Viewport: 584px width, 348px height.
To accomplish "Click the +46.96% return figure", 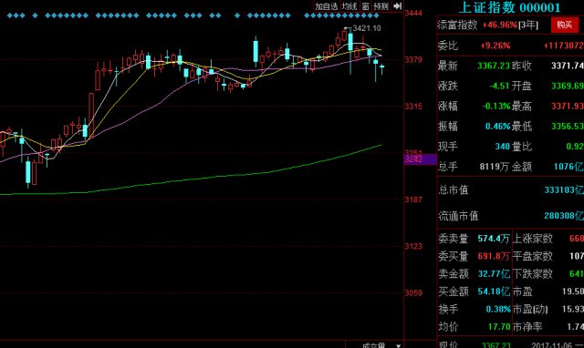I will [x=499, y=25].
